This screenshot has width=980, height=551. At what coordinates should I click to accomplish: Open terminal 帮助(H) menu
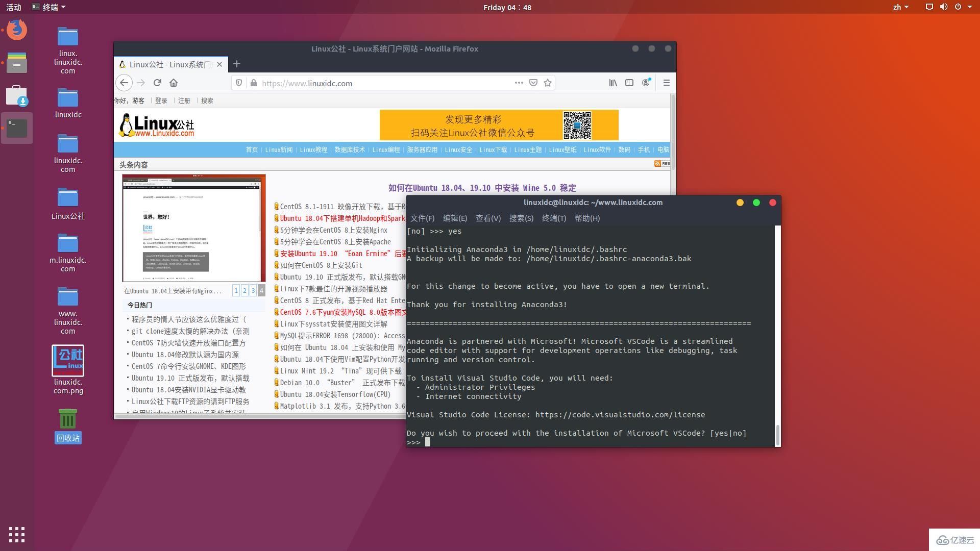(587, 218)
